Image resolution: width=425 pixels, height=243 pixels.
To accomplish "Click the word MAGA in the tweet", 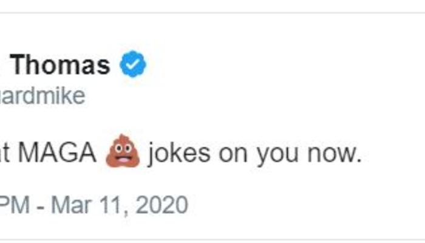I will point(57,154).
